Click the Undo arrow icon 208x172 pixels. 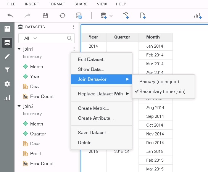pyautogui.click(x=10, y=16)
